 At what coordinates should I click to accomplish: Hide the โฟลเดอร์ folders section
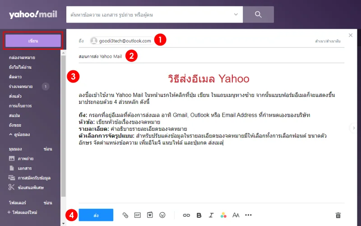[48, 203]
